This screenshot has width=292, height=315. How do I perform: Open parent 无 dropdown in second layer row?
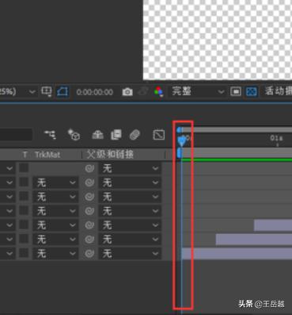[130, 182]
